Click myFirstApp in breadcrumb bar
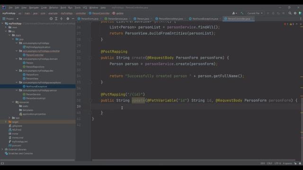 click(x=9, y=13)
